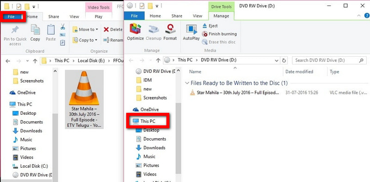Open Desktop in left window sidebar
This screenshot has width=370, height=182.
pos(25,113)
